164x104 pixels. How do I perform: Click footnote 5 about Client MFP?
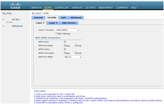tap(58, 103)
